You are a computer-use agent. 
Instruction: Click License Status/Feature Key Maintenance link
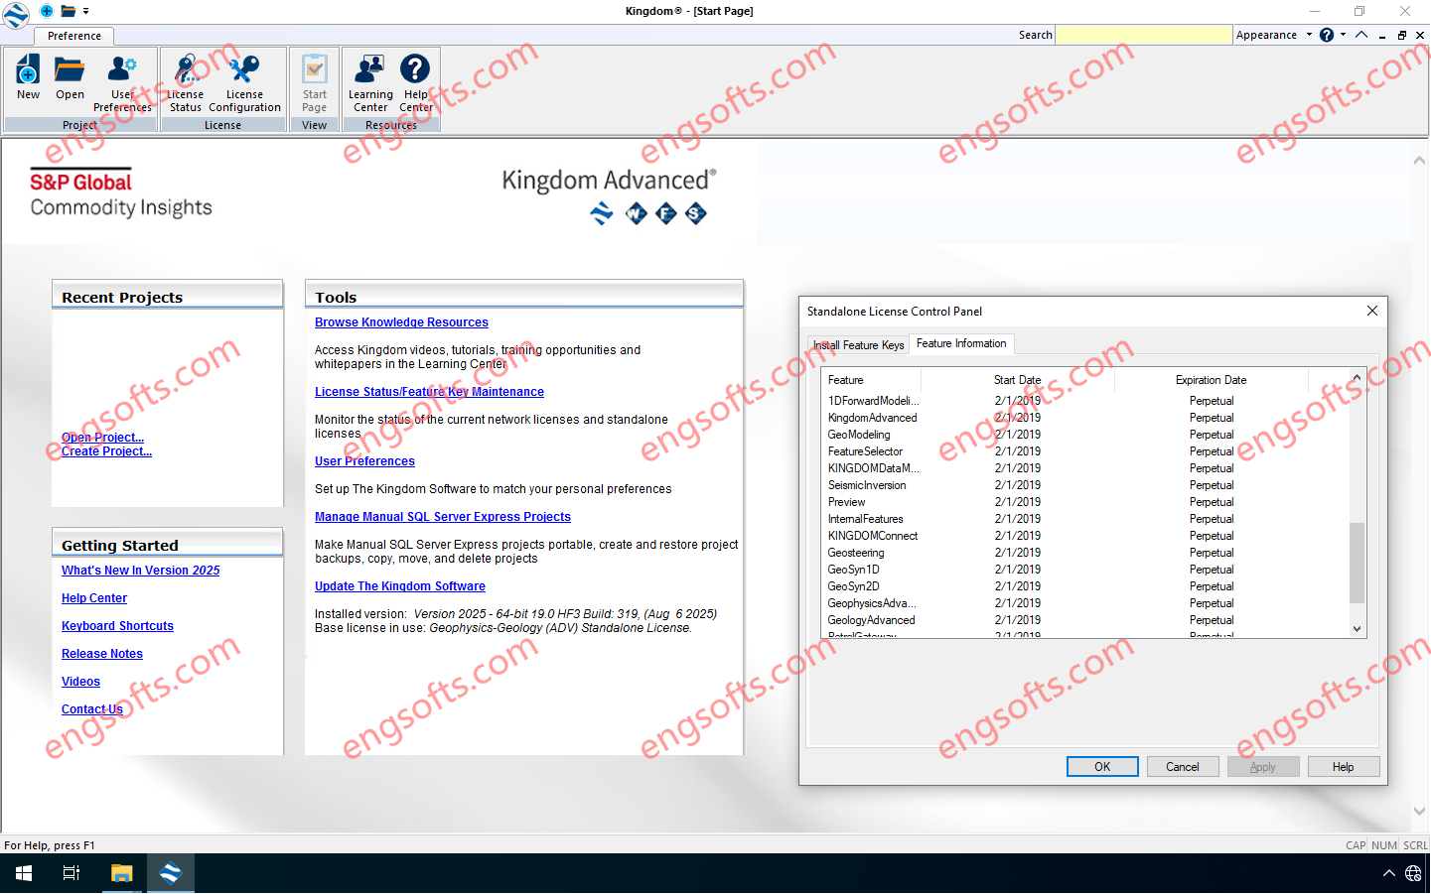[429, 392]
